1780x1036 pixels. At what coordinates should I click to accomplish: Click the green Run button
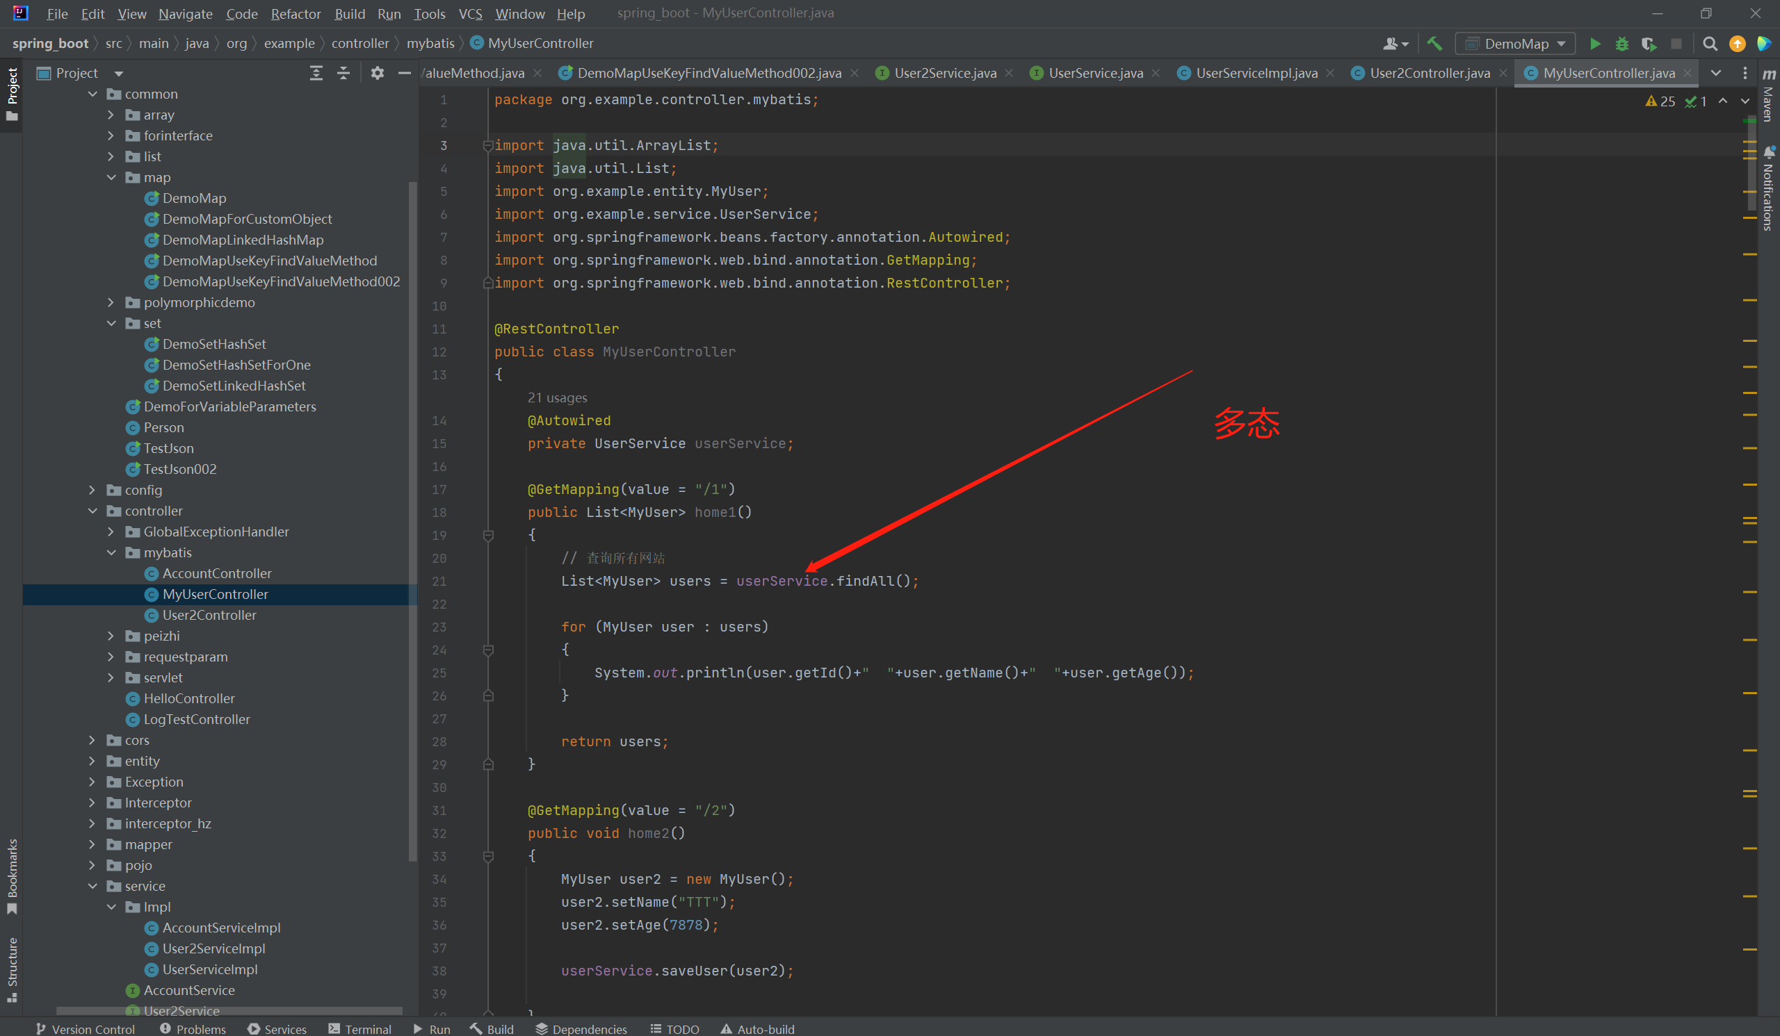(1595, 44)
